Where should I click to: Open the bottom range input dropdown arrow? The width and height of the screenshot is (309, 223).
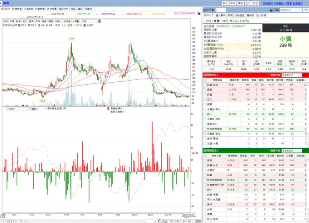pyautogui.click(x=156, y=221)
